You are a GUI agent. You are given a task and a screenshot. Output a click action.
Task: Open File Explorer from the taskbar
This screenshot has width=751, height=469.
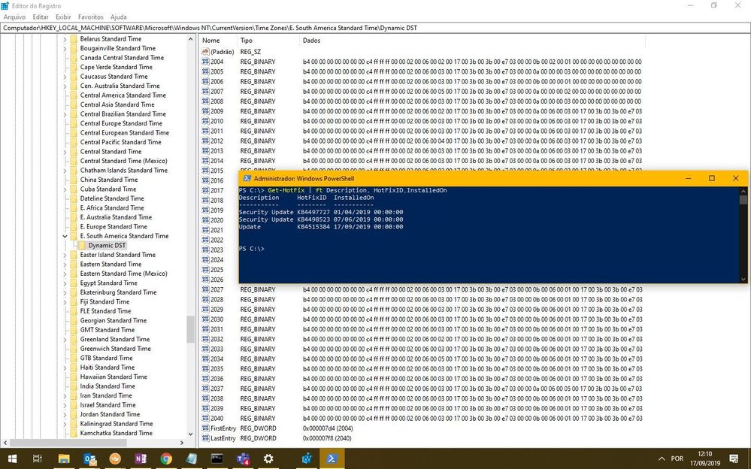pyautogui.click(x=64, y=459)
